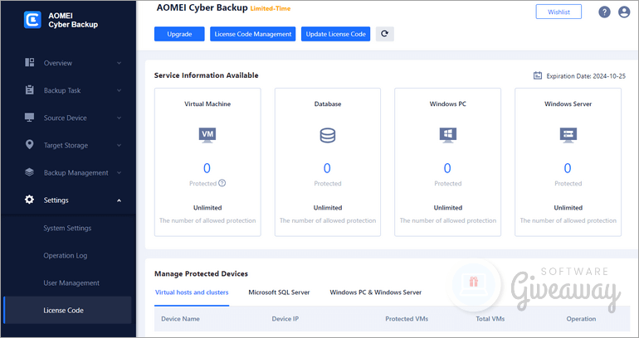Click the Virtual Machine VM icon

point(207,135)
